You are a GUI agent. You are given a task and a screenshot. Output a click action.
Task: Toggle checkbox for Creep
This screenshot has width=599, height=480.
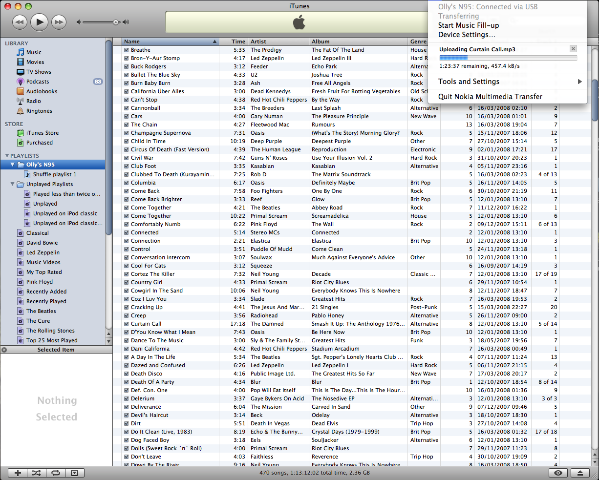tap(127, 315)
